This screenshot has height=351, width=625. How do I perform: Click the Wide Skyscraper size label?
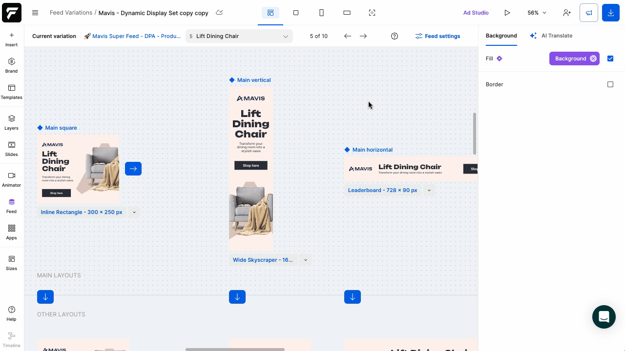(263, 260)
